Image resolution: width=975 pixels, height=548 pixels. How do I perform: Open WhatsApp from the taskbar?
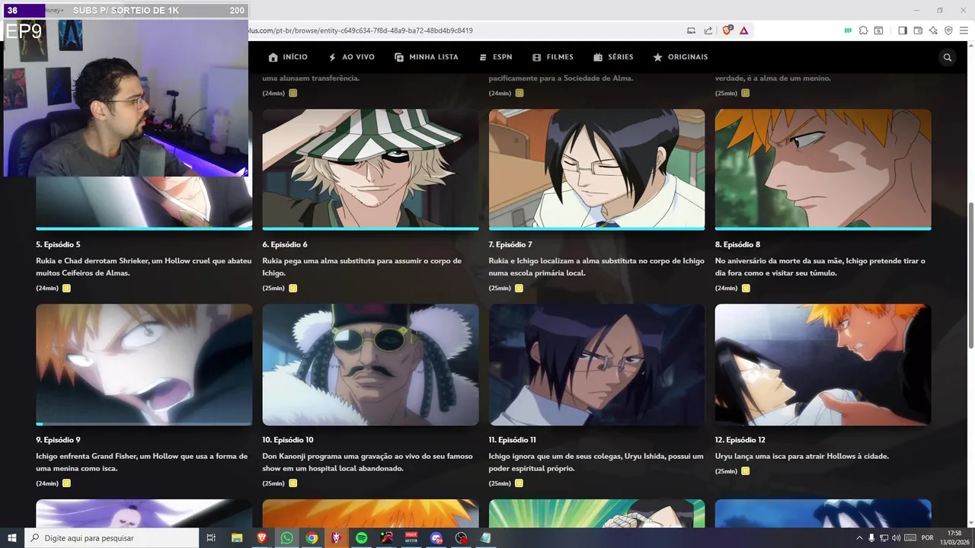pyautogui.click(x=286, y=538)
